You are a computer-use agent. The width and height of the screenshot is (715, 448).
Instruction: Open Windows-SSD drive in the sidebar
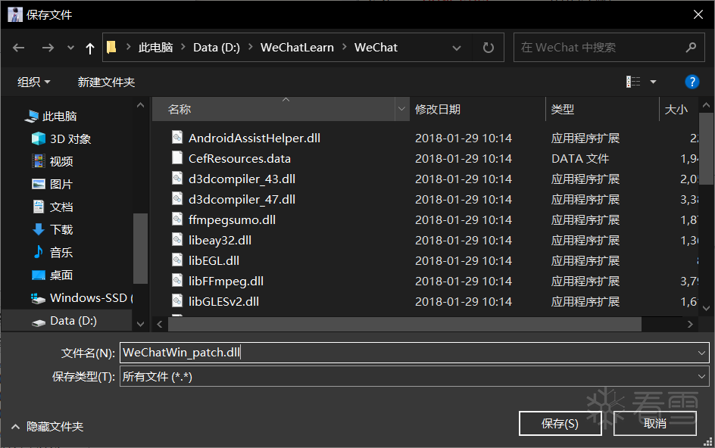tap(82, 298)
